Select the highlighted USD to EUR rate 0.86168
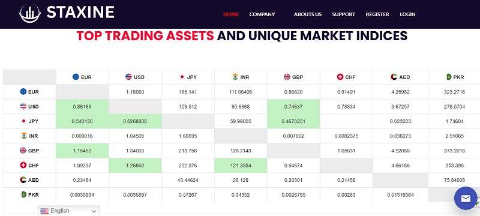This screenshot has width=480, height=216. tap(82, 107)
